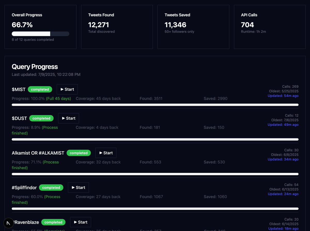This screenshot has height=231, width=310.
Task: Click the 'Coverage: 45 days back' text
Action: 98,98
